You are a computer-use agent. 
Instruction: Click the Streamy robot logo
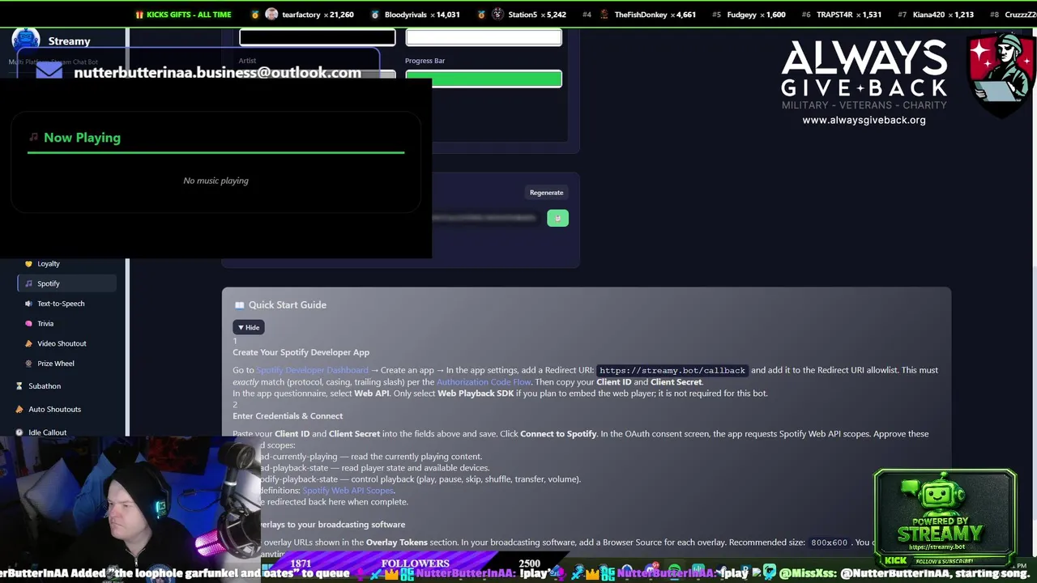[26, 40]
